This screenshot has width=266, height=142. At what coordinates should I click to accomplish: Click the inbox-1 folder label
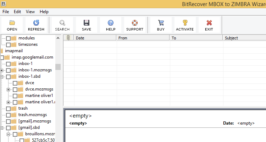pos(26,64)
